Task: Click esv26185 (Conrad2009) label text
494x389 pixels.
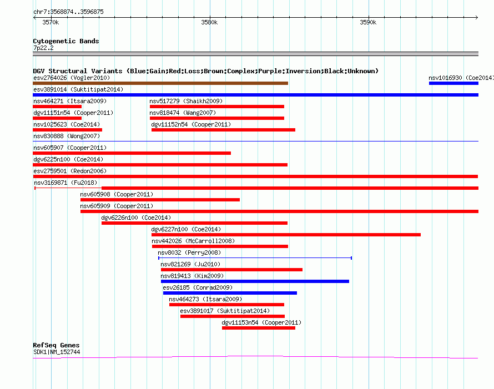Action: point(198,287)
